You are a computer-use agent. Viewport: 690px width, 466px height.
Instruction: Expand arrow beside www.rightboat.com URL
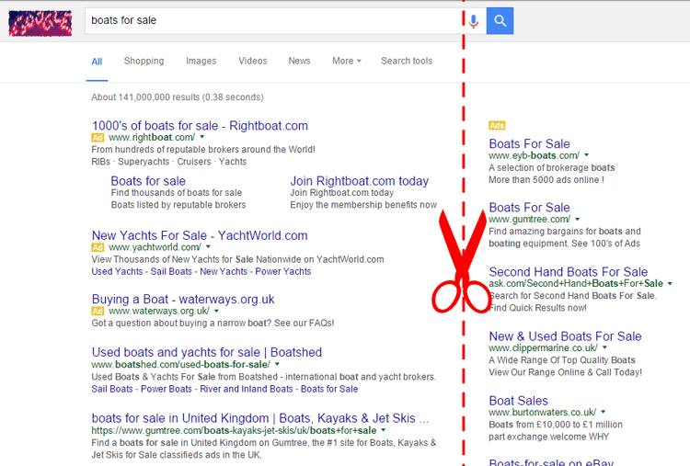202,137
